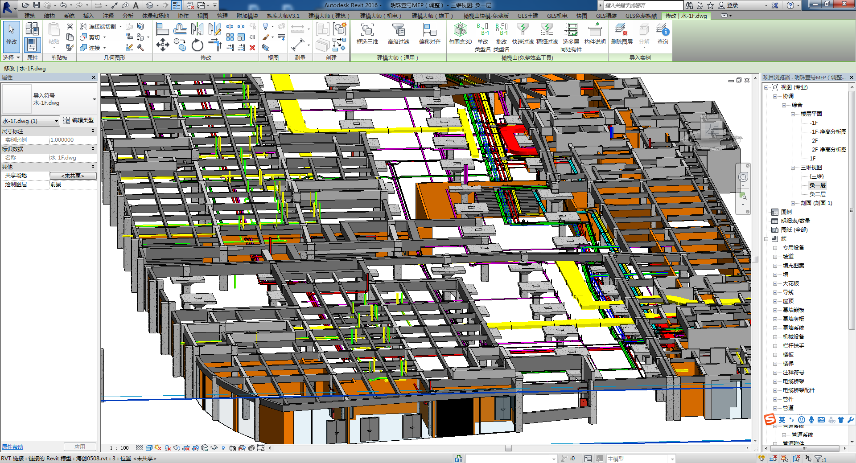This screenshot has width=856, height=463.
Task: Click the Move tool icon
Action: pos(163,45)
